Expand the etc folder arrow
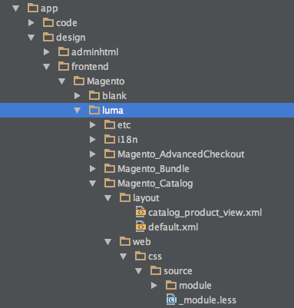Viewport: 294px width, 308px height. tap(93, 125)
